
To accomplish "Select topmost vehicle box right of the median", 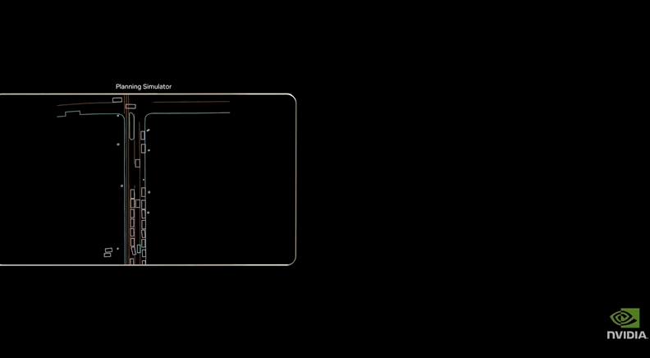I will [x=143, y=135].
